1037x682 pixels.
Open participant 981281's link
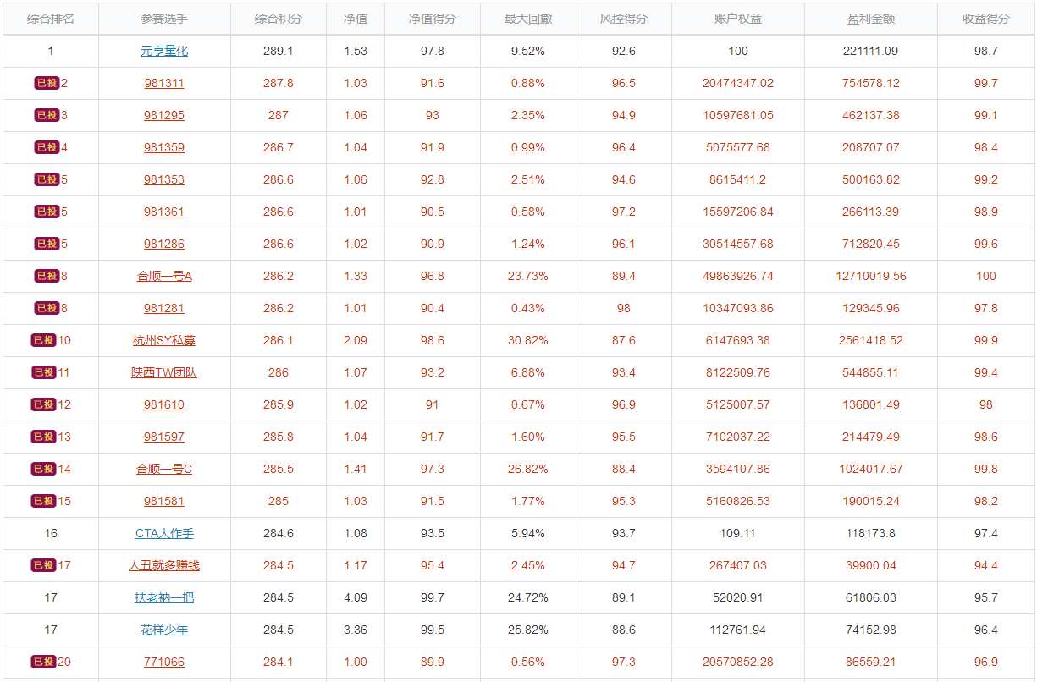(x=164, y=308)
